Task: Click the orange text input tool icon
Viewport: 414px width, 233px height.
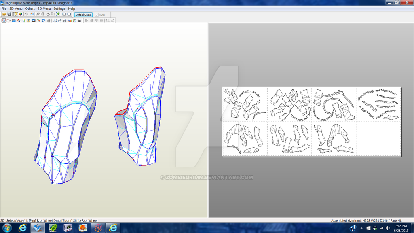Action: pyautogui.click(x=29, y=21)
